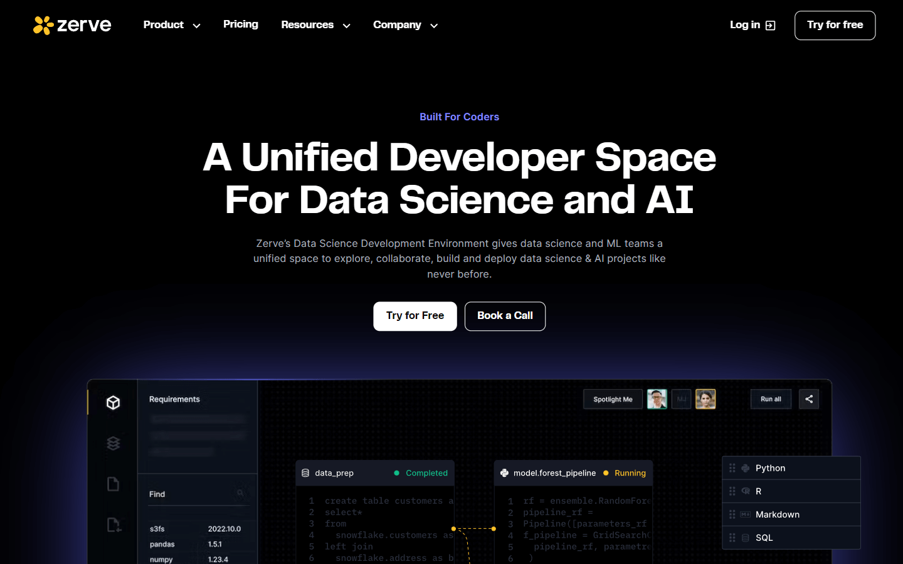903x564 pixels.
Task: Click the Book a Call button
Action: pyautogui.click(x=505, y=316)
